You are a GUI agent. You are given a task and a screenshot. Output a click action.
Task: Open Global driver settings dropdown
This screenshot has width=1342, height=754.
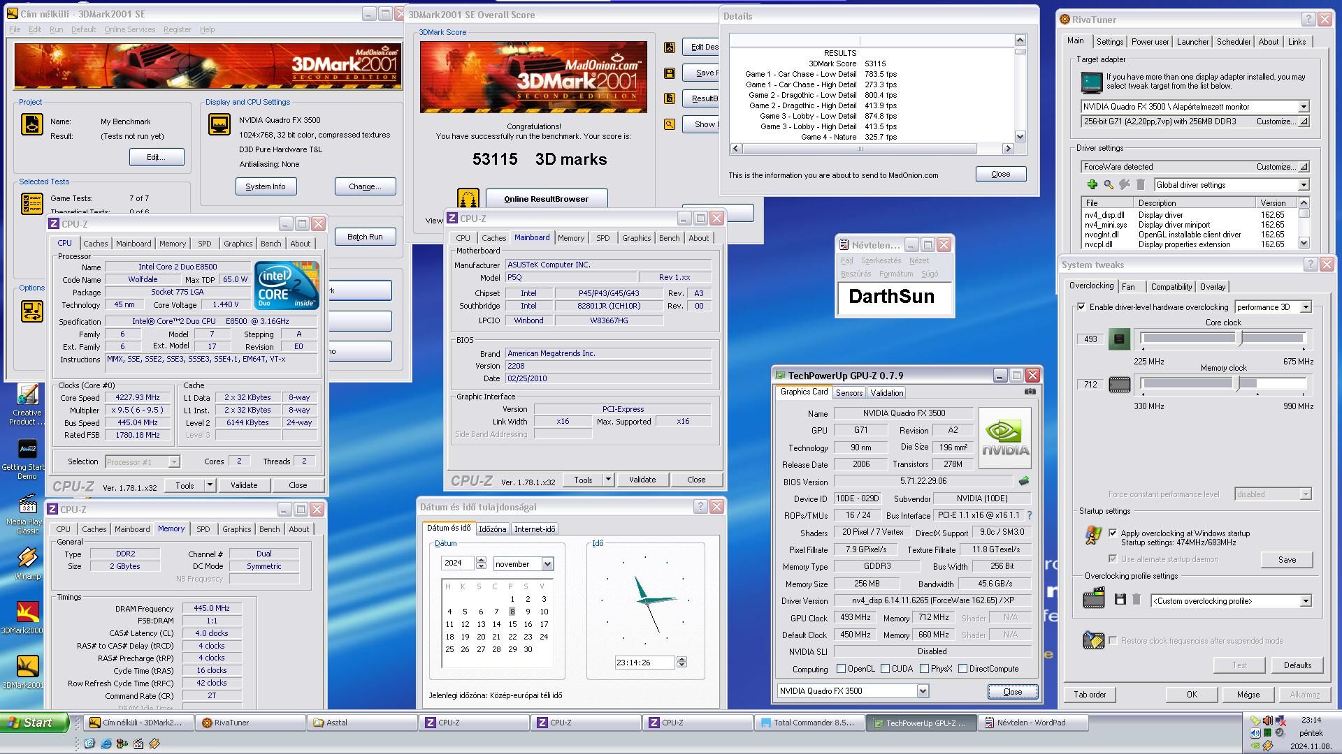point(1304,185)
